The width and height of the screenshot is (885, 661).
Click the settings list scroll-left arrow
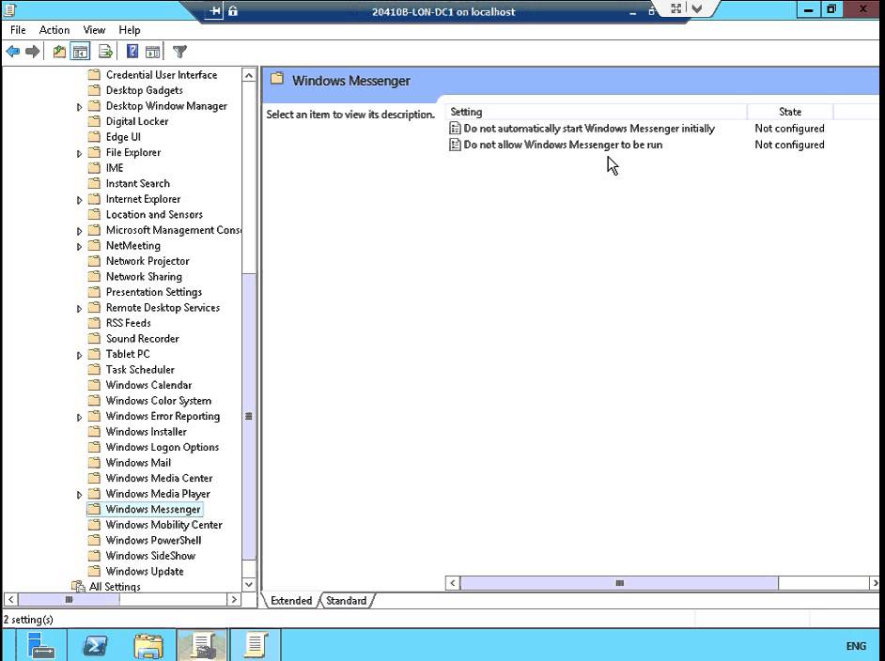(453, 583)
